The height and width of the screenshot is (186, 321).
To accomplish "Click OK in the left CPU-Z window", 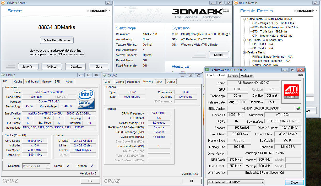I will pos(90,181).
